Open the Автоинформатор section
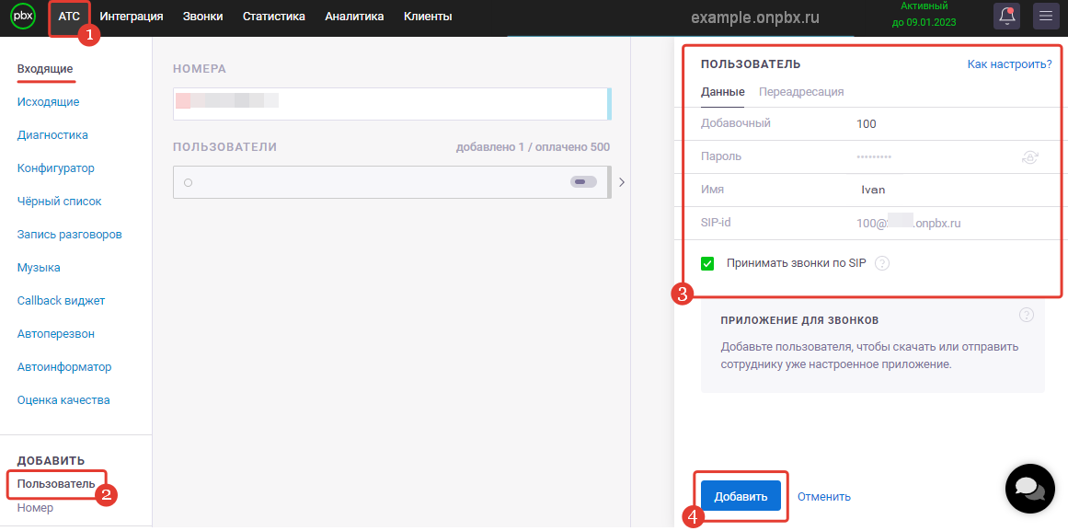Viewport: 1068px width, 531px height. [x=64, y=366]
